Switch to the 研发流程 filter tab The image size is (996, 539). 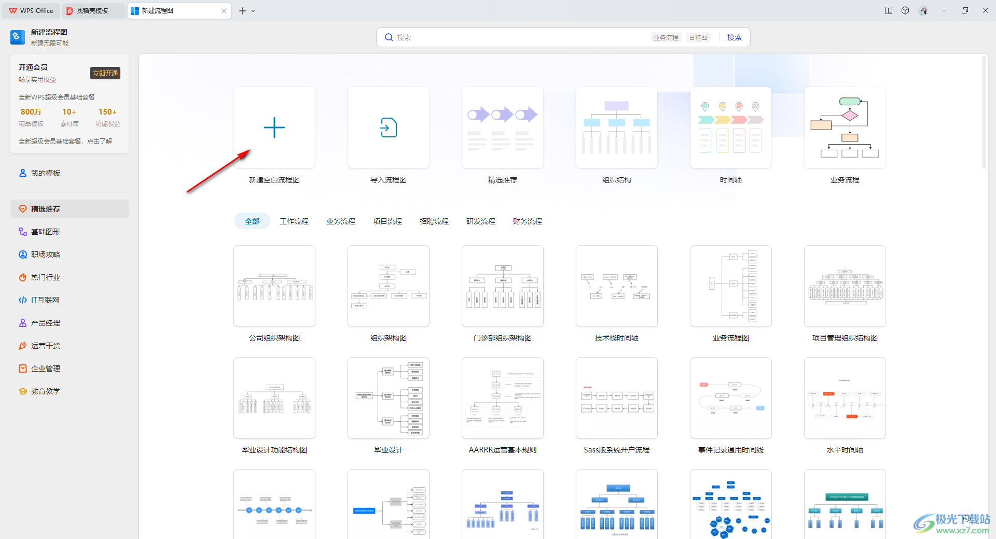tap(481, 221)
